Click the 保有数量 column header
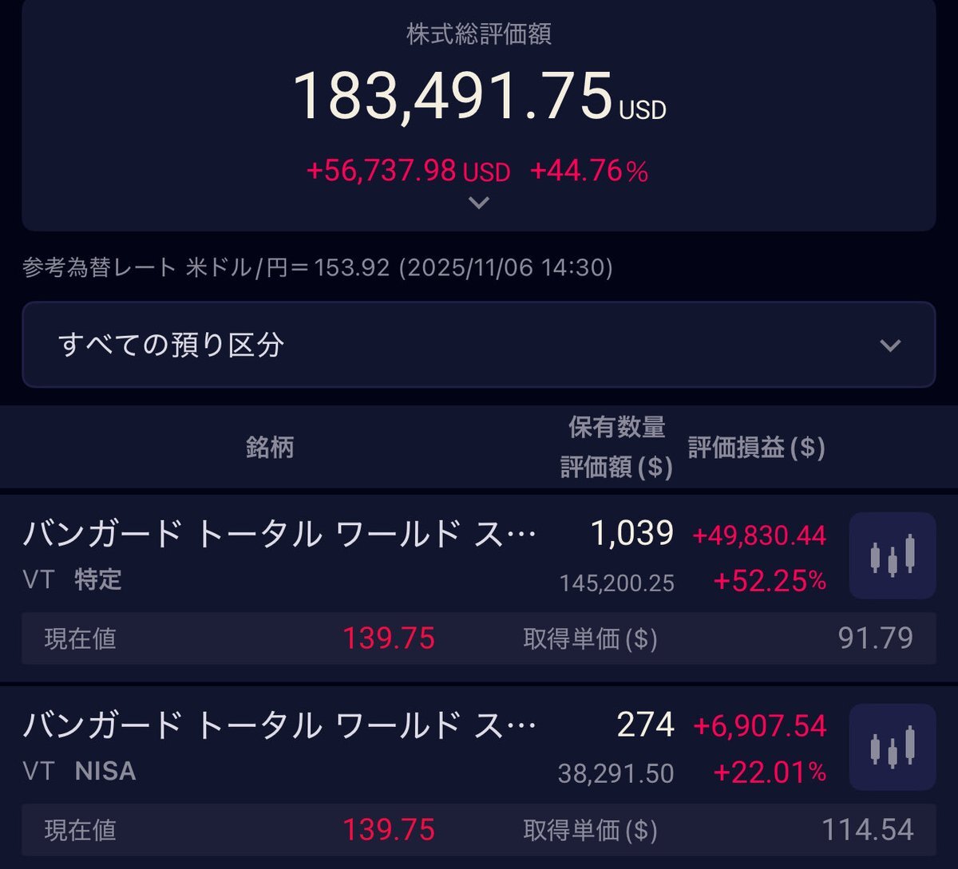958x869 pixels. [x=616, y=428]
